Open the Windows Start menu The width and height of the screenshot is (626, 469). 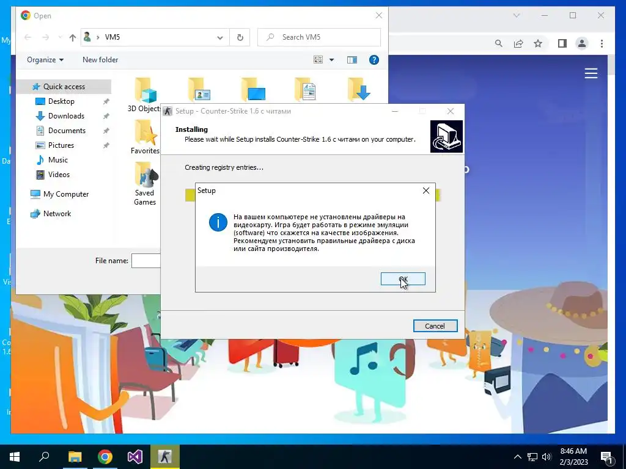coord(15,457)
